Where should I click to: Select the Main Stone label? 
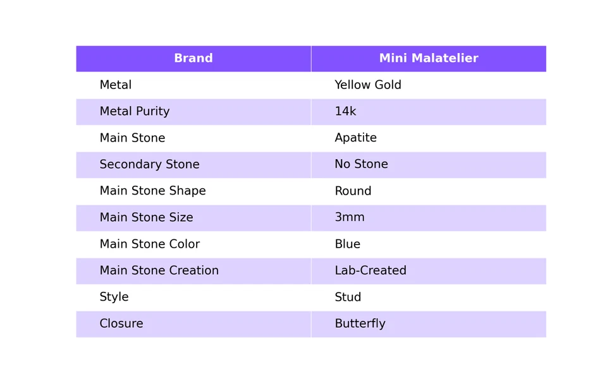(x=132, y=138)
